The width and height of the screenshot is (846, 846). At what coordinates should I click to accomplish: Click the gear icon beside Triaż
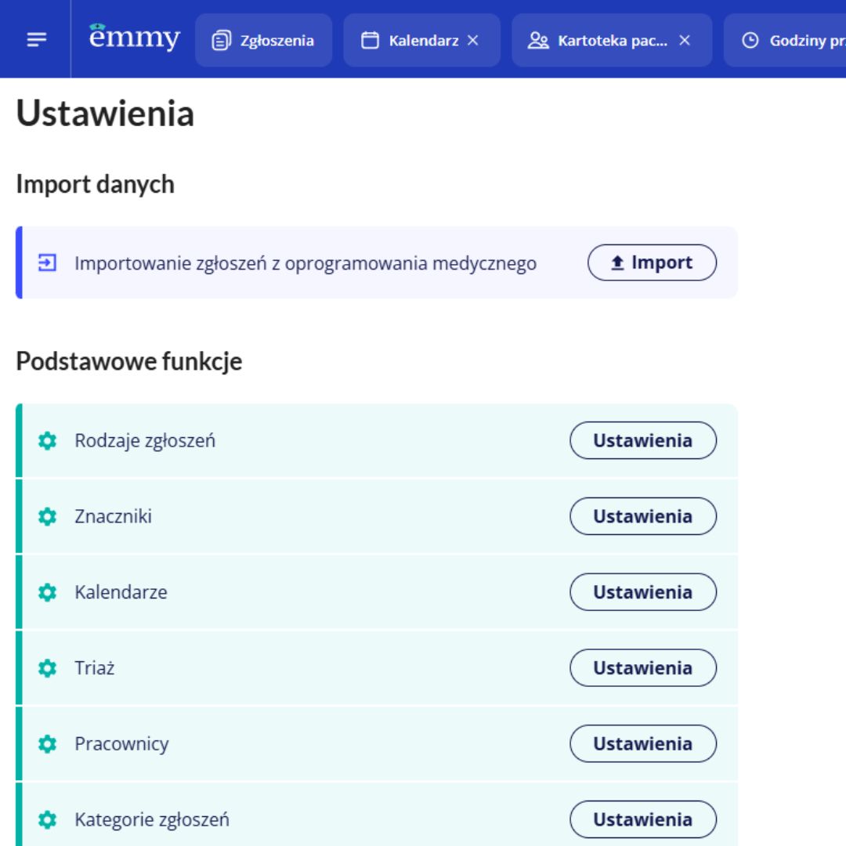[x=48, y=669]
